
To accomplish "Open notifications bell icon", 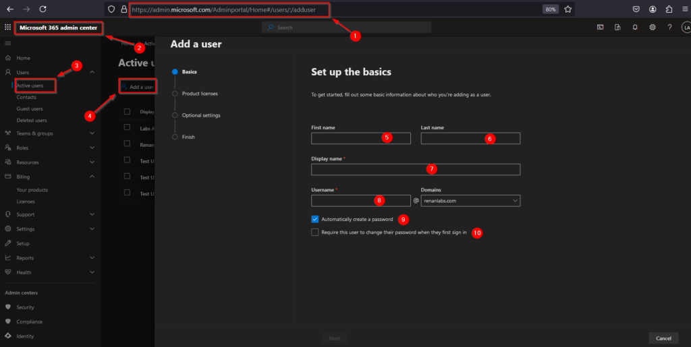I will tap(635, 27).
